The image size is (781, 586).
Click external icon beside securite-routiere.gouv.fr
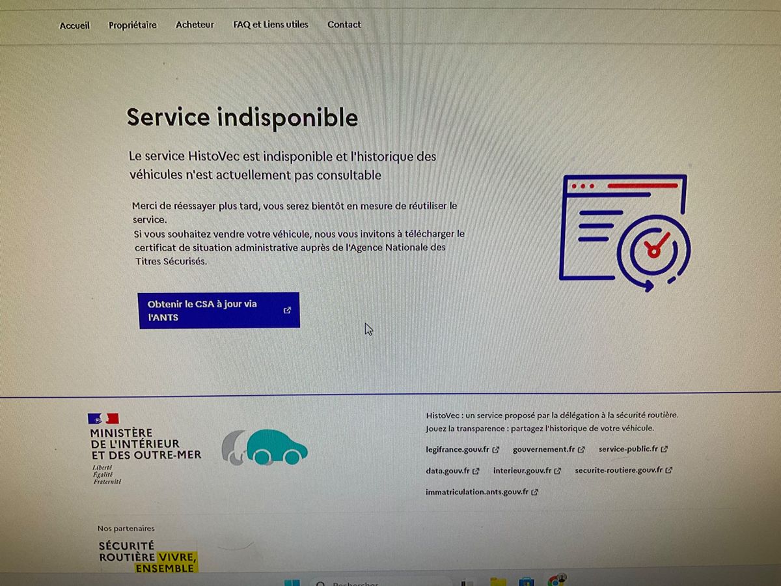tap(669, 470)
